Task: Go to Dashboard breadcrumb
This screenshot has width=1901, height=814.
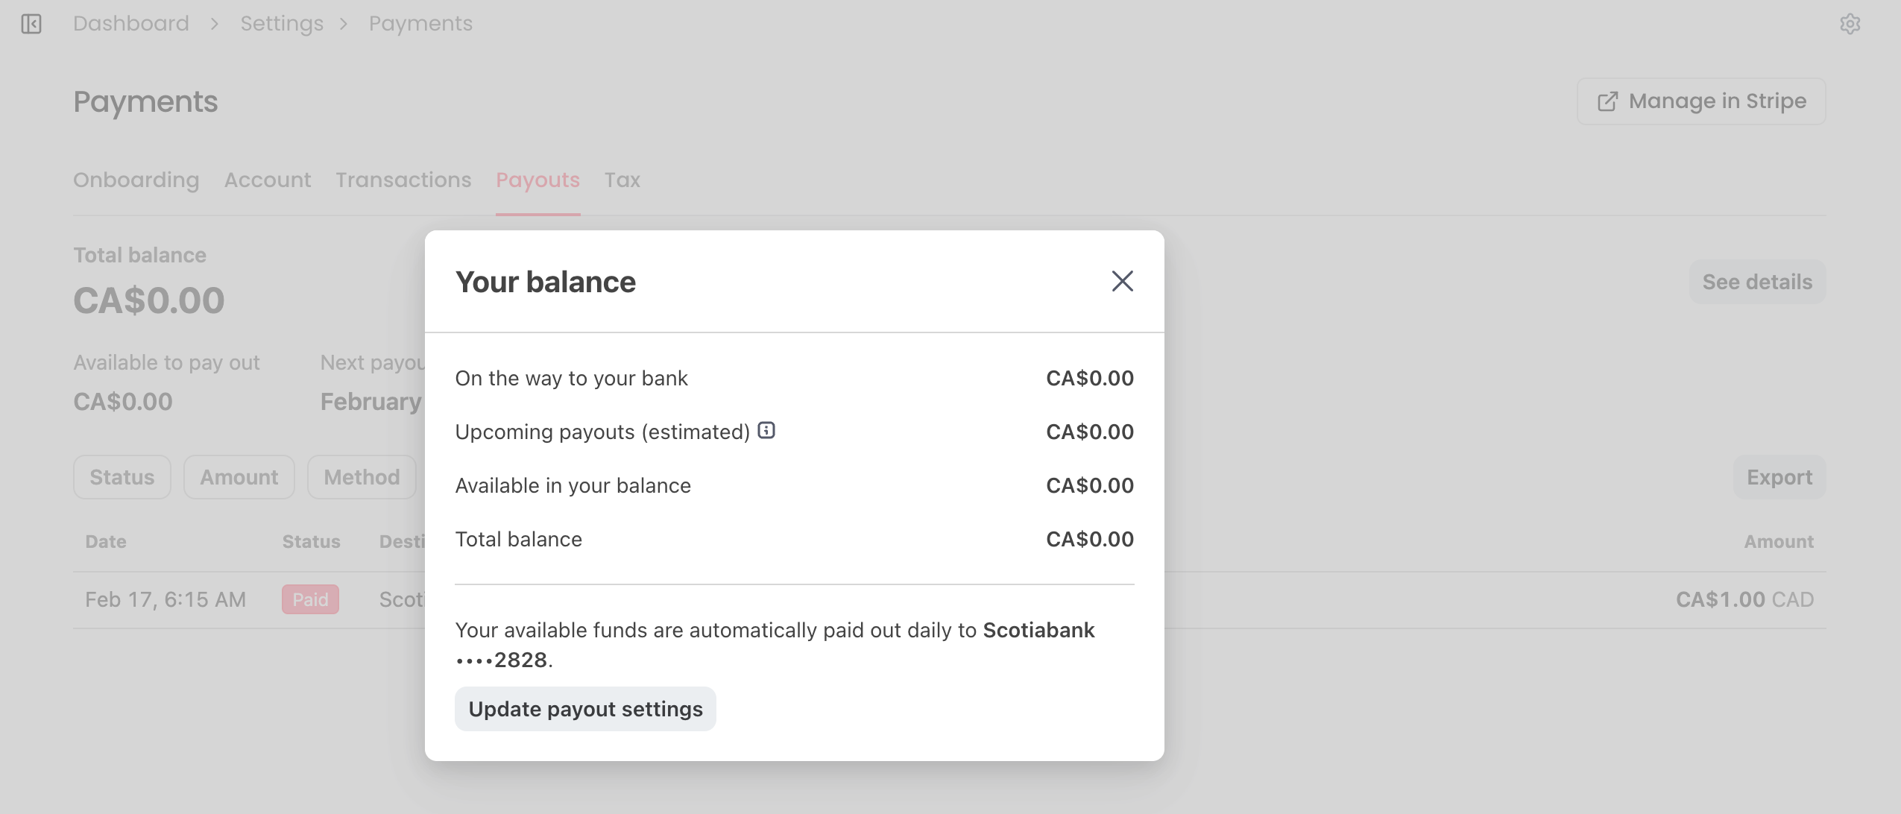Action: click(x=131, y=24)
